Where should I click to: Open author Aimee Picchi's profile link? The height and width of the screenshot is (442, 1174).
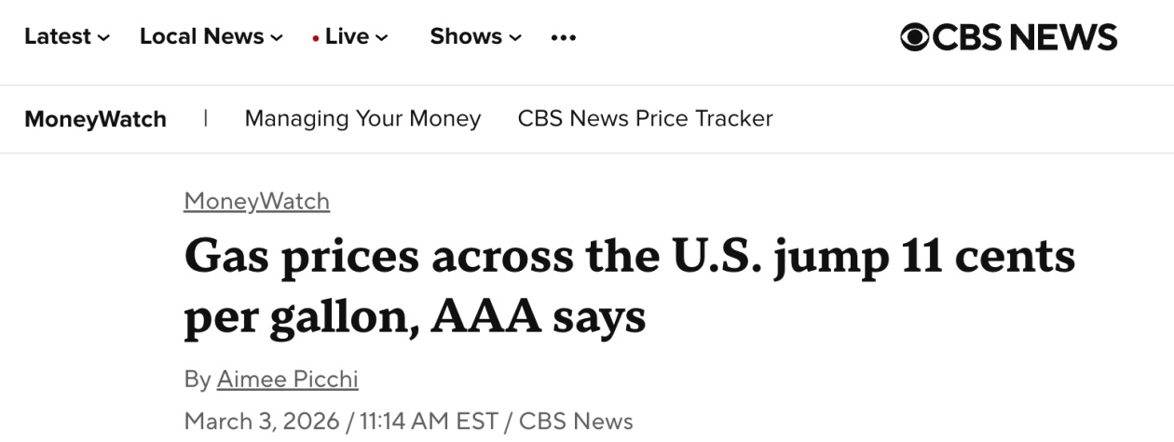pyautogui.click(x=287, y=380)
